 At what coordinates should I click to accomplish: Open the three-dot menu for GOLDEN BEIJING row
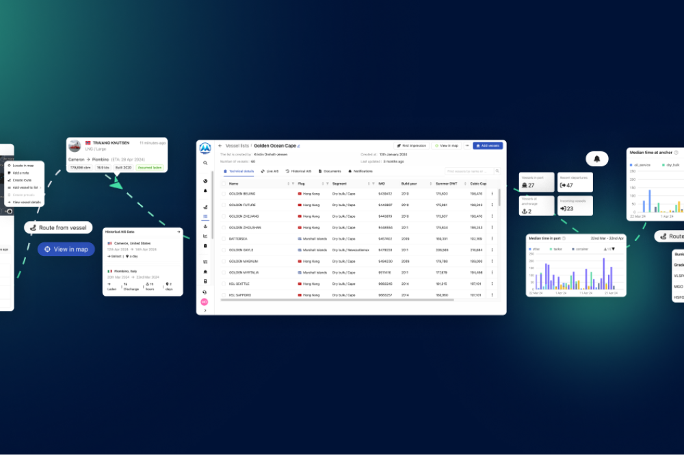coord(492,194)
